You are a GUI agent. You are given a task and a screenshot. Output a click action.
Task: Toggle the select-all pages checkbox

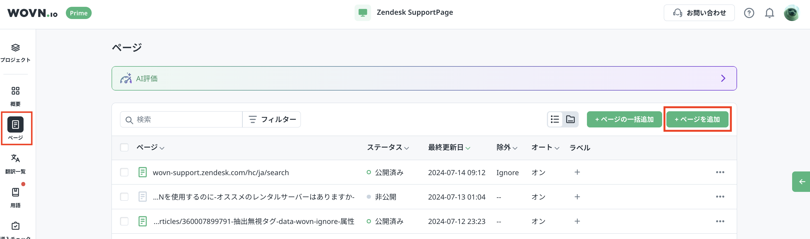[x=124, y=148]
